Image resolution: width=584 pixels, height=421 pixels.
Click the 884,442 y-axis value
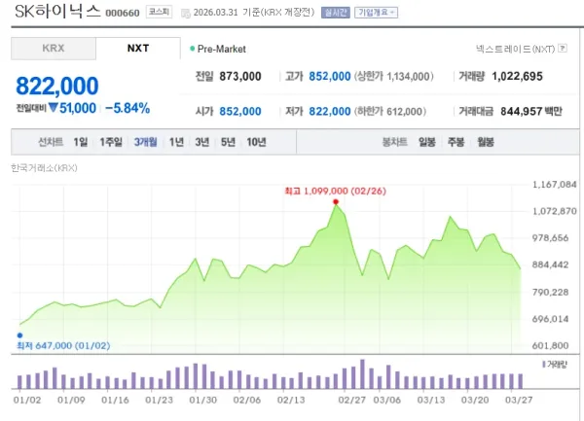[551, 264]
